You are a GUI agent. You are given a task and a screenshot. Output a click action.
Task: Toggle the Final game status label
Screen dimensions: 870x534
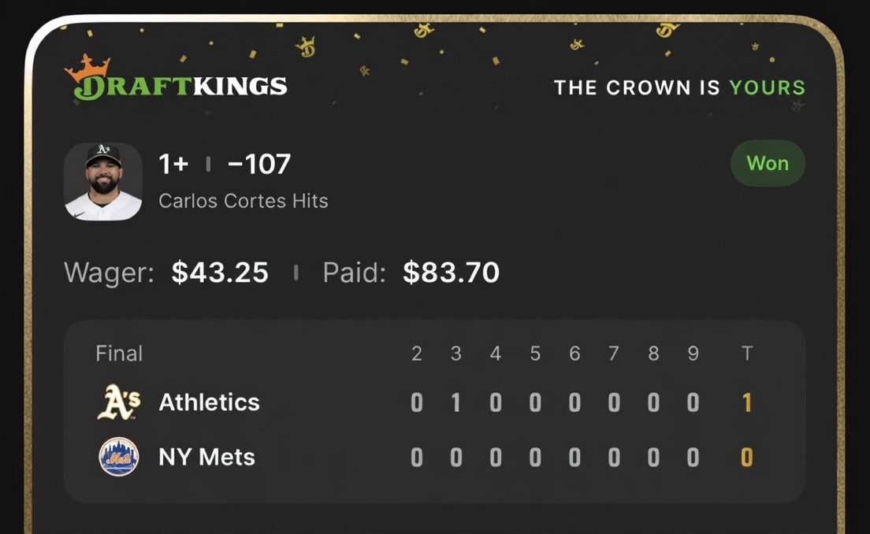tap(118, 354)
